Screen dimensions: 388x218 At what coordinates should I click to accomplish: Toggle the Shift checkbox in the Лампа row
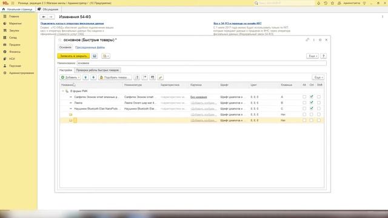click(319, 102)
